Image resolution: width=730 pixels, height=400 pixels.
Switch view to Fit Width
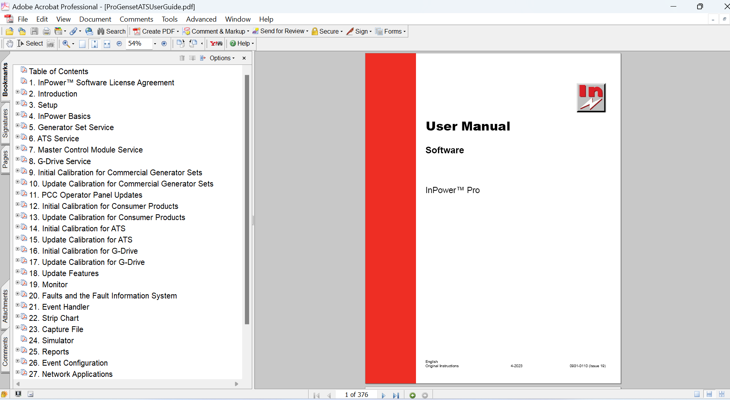pos(107,44)
